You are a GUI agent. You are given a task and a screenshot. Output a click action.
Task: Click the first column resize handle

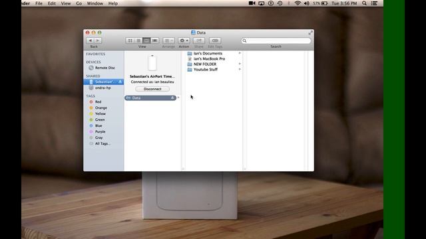(x=183, y=169)
